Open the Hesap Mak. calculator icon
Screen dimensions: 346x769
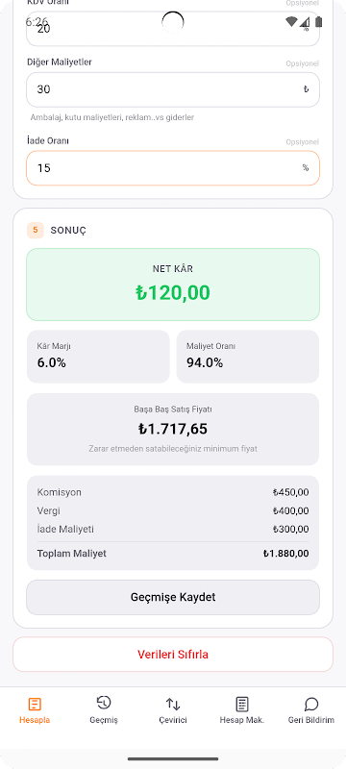point(242,705)
